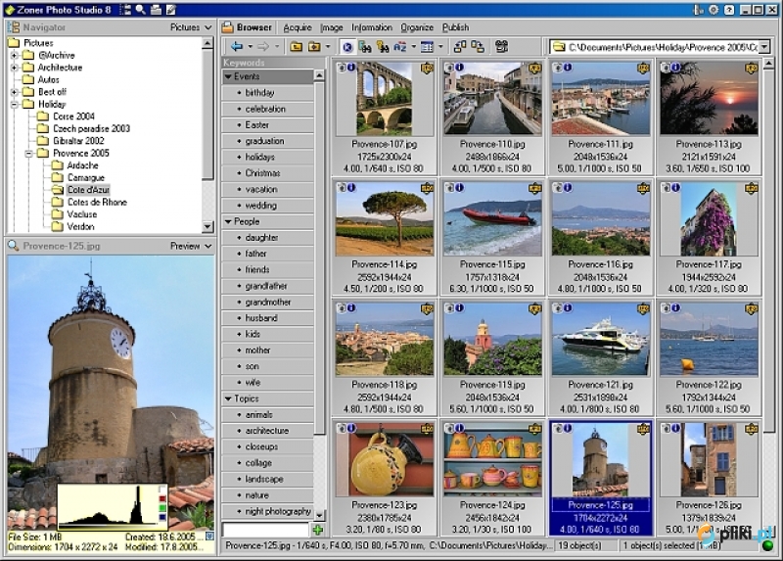Click the batch operations icon in toolbar
783x561 pixels.
(x=502, y=47)
